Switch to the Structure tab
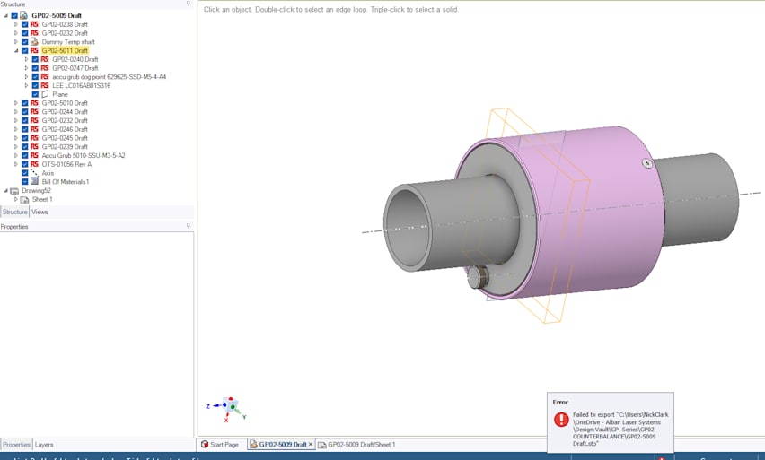 coord(14,212)
